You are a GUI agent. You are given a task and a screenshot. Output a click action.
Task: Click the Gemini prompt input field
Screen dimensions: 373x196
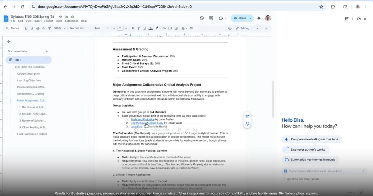point(320,179)
